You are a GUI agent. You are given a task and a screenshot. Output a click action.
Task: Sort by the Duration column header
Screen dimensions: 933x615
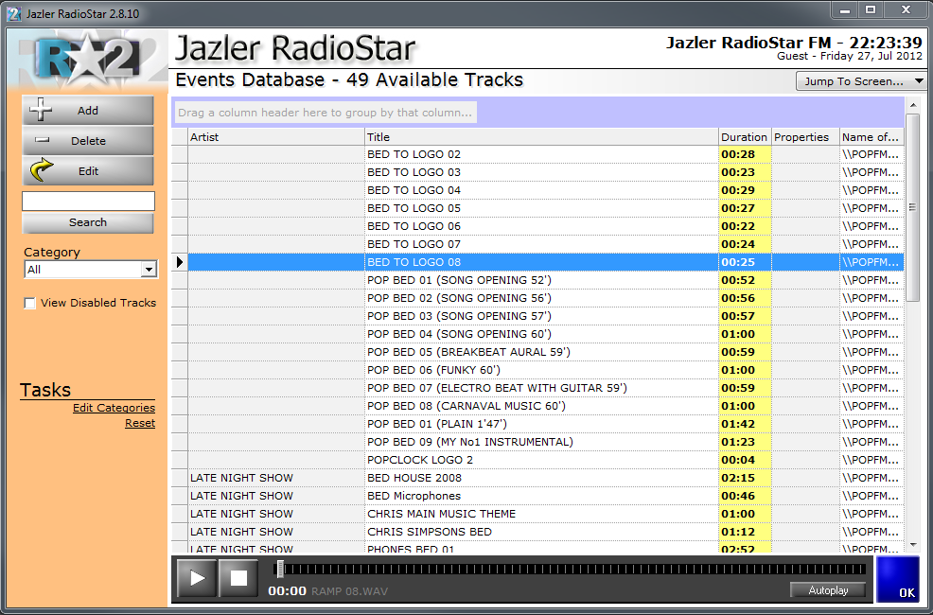coord(744,137)
